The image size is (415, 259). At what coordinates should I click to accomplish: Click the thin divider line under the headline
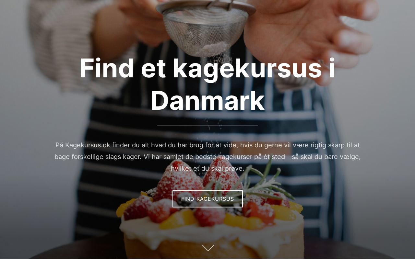[x=207, y=126]
